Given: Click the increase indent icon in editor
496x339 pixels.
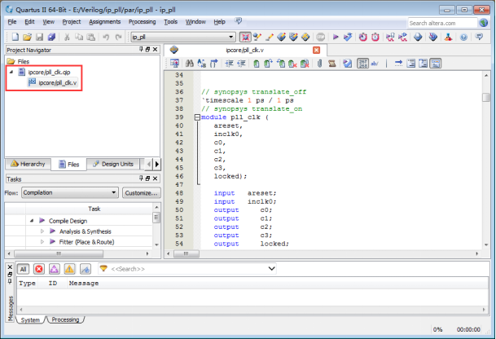Looking at the screenshot, I should pos(229,64).
